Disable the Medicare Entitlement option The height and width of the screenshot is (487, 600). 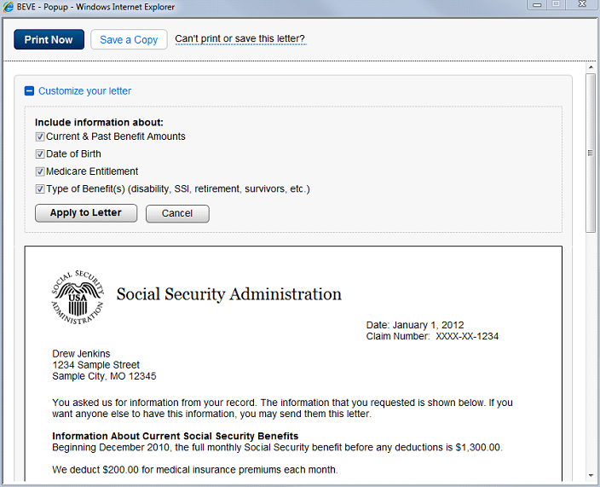point(40,171)
